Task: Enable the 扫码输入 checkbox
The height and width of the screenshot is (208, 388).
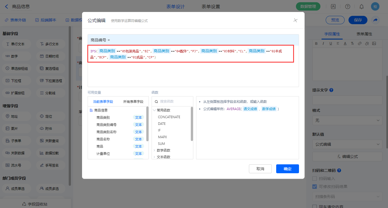Action: click(x=315, y=179)
